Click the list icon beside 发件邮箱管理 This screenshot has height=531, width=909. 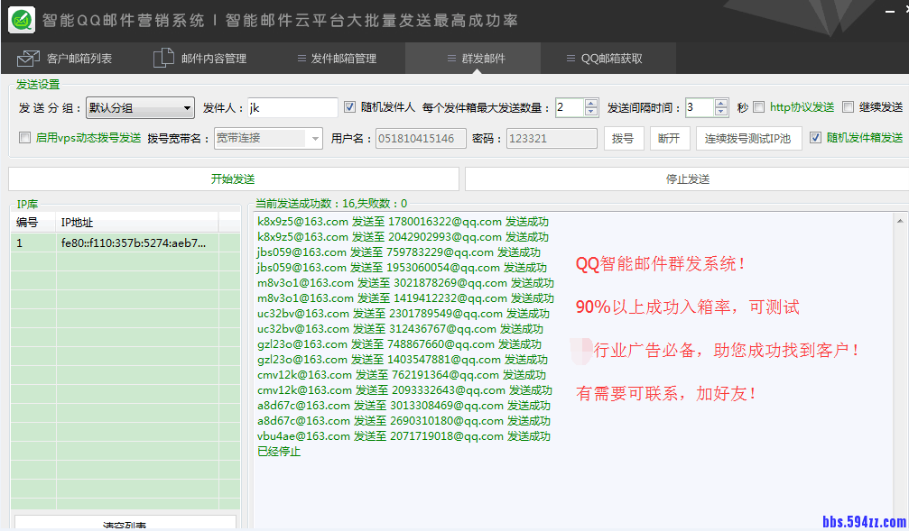(x=301, y=59)
